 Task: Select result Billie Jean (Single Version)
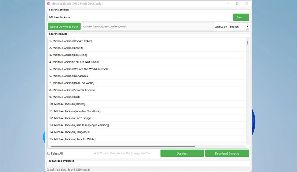click(147, 125)
